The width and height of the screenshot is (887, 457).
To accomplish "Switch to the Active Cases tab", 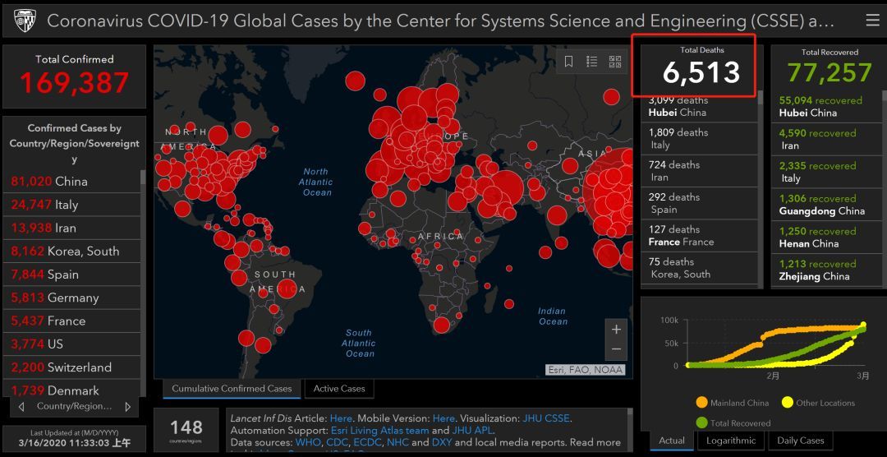I will [339, 389].
